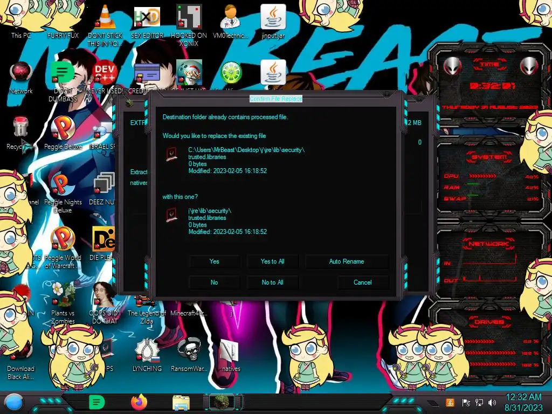This screenshot has height=414, width=552.
Task: Open the green music app on the taskbar
Action: coord(97,402)
